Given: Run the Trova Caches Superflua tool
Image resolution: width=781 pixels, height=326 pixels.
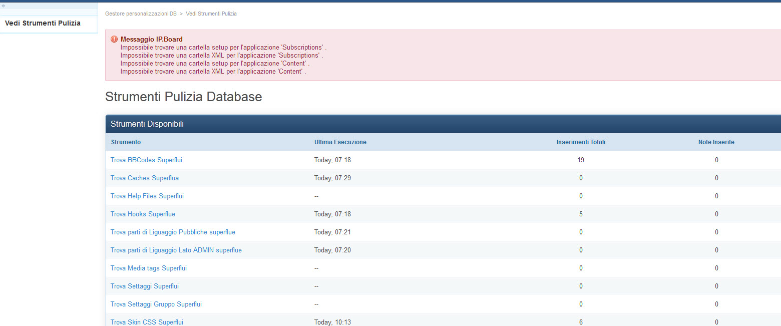Looking at the screenshot, I should pyautogui.click(x=144, y=178).
